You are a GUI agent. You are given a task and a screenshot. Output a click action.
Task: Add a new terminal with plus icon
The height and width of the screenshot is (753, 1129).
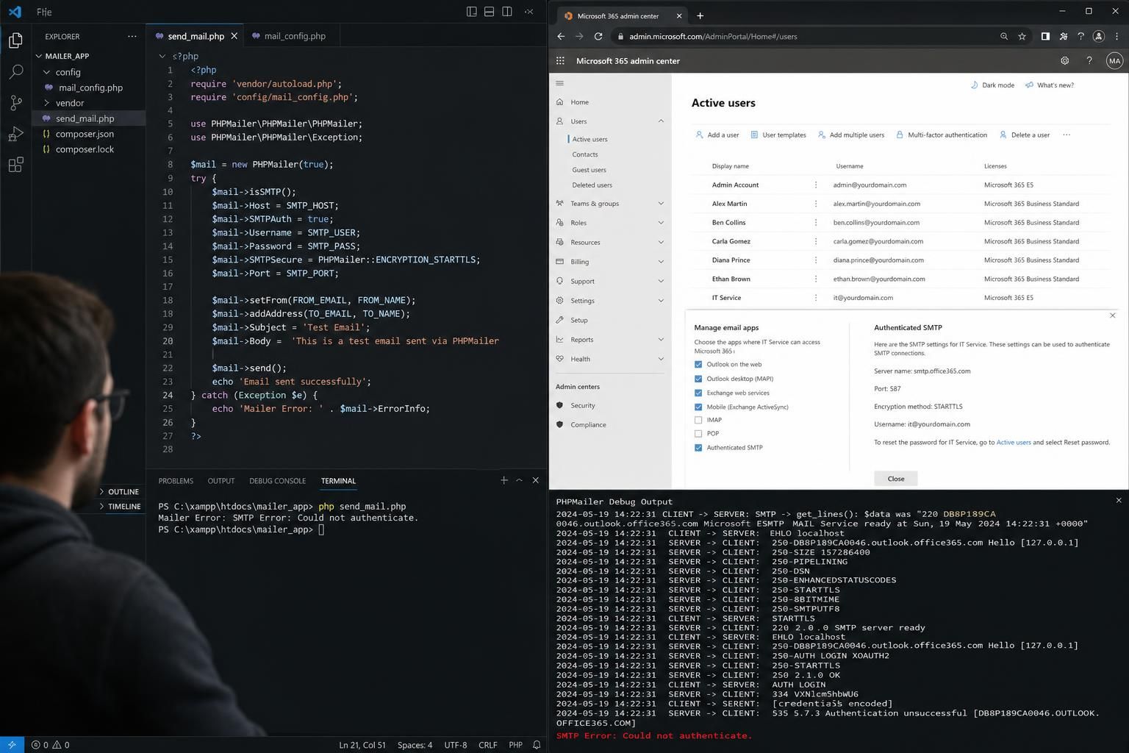pyautogui.click(x=504, y=480)
